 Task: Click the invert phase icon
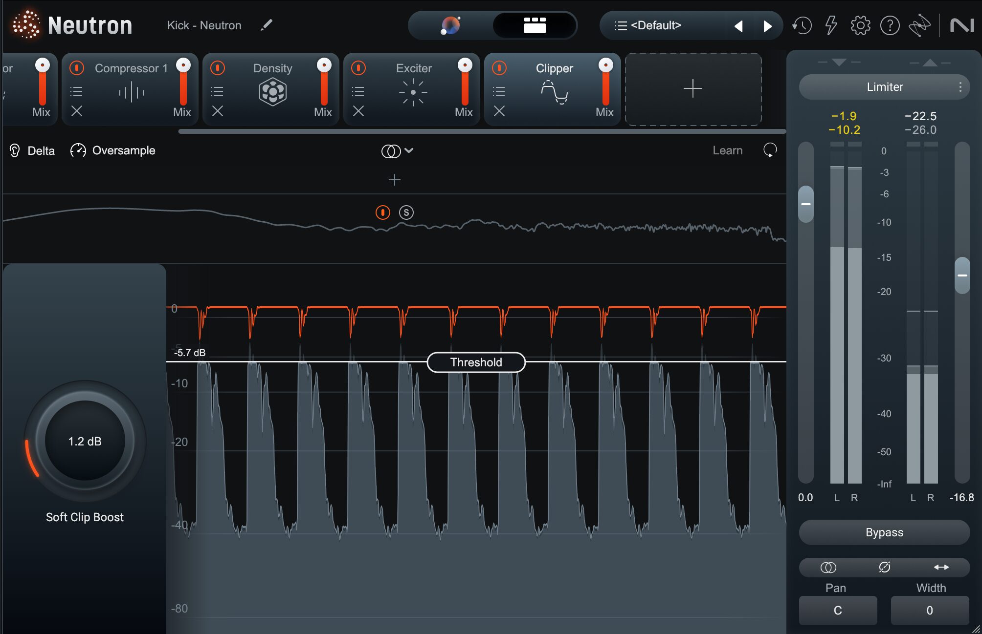click(884, 567)
